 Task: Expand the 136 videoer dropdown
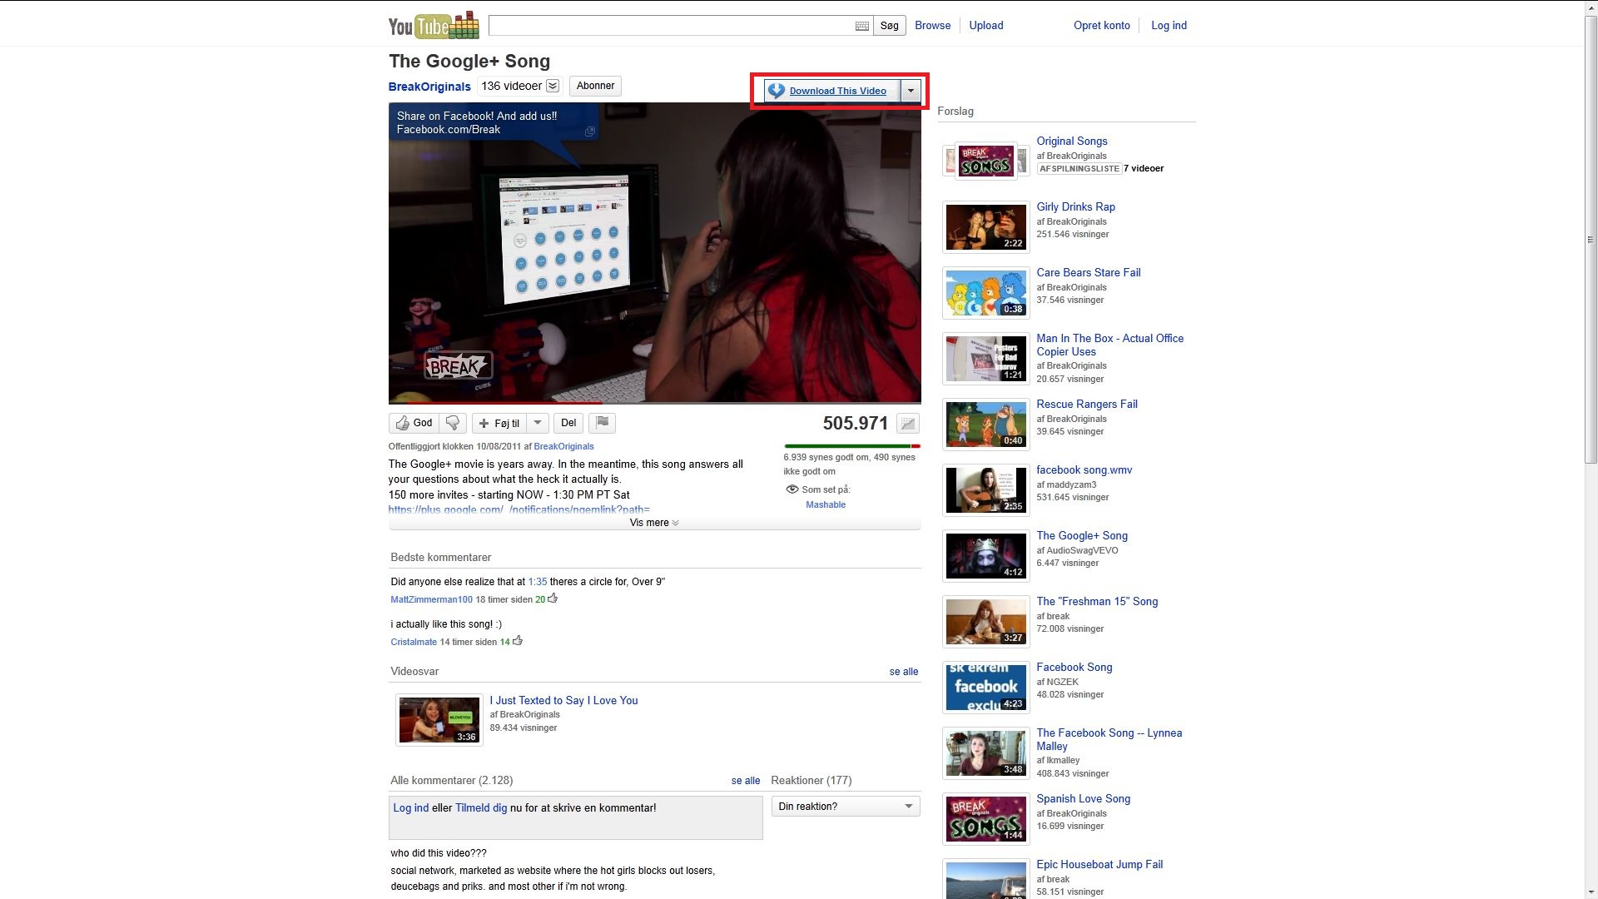click(x=553, y=86)
